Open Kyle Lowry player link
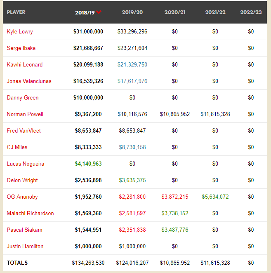This screenshot has height=273, width=271. [x=20, y=32]
